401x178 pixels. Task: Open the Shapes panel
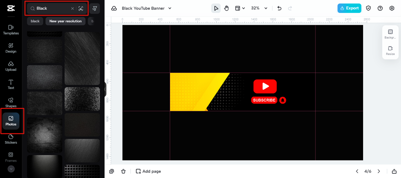(x=11, y=102)
